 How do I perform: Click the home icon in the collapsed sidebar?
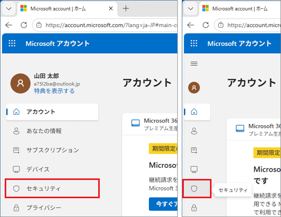point(194,112)
